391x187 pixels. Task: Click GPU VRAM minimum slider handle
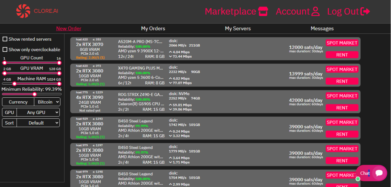tap(4, 73)
